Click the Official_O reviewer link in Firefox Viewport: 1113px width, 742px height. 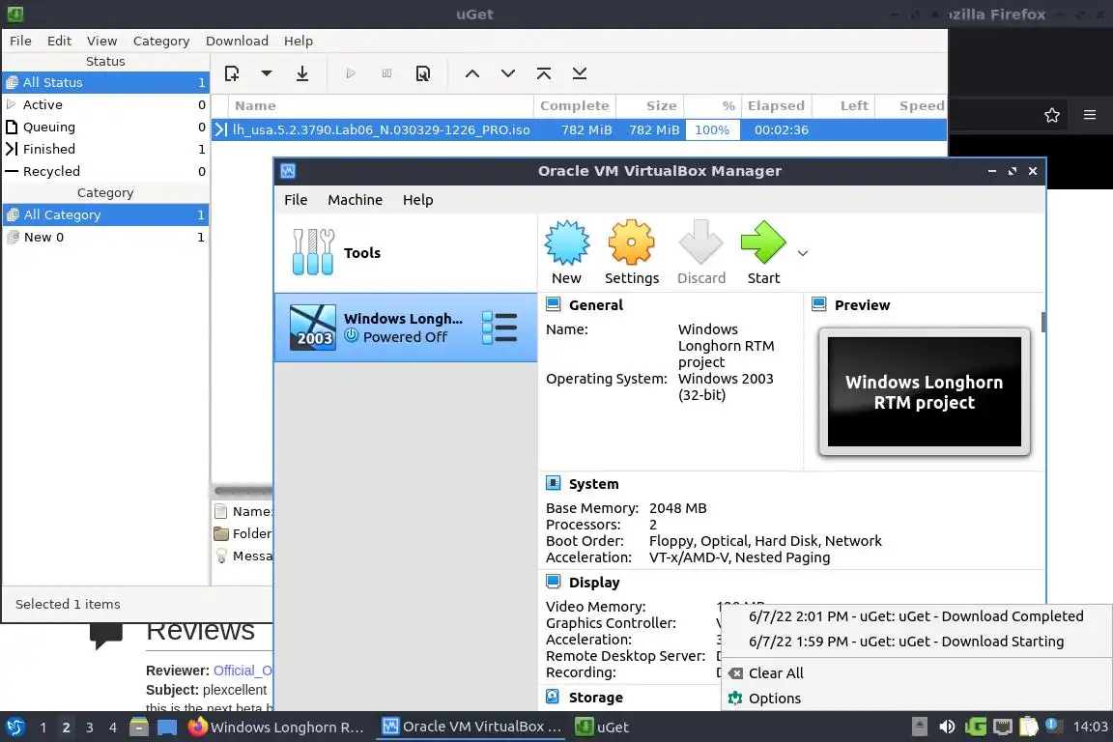click(x=243, y=671)
